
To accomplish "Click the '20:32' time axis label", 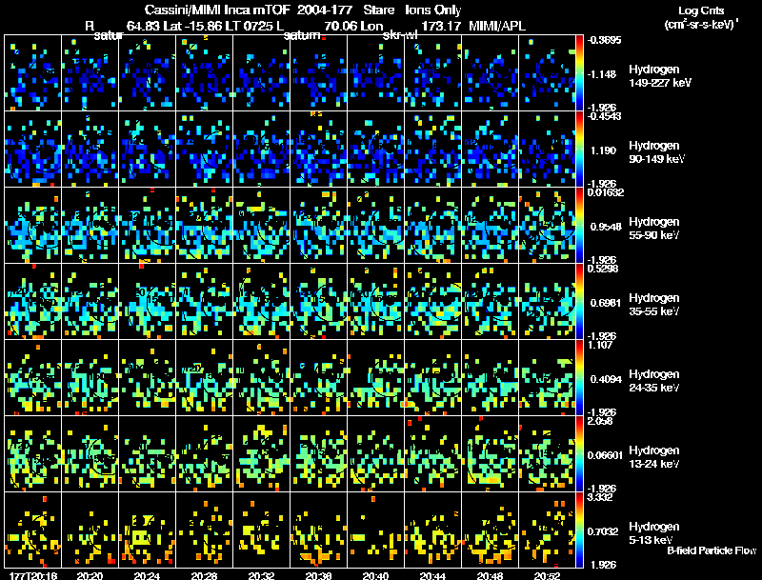I will (x=261, y=575).
